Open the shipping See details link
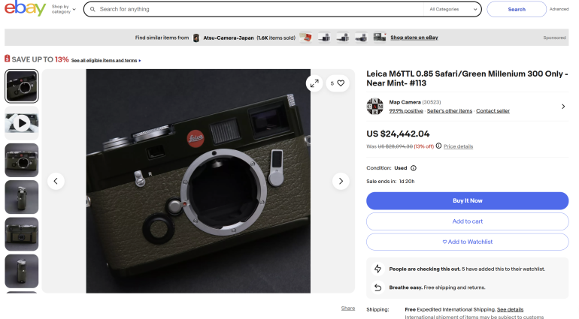This screenshot has width=579, height=319. pos(510,309)
